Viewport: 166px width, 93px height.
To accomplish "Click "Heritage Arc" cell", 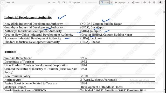I will click(41, 80).
